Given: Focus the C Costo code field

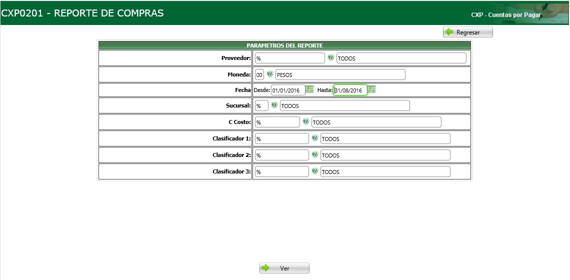Looking at the screenshot, I should click(277, 122).
